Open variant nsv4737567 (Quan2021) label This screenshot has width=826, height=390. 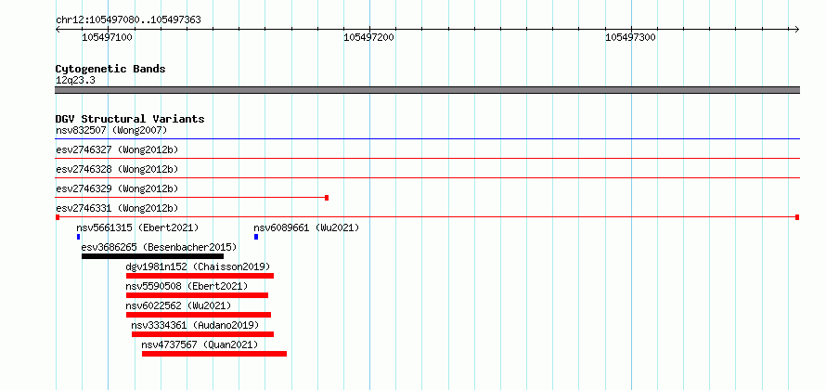tap(200, 344)
